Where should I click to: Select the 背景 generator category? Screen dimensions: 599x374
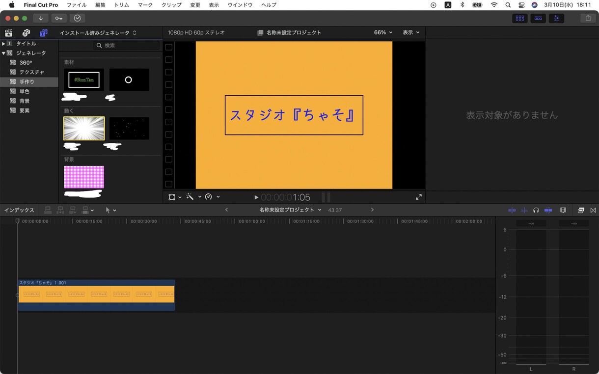pos(25,101)
